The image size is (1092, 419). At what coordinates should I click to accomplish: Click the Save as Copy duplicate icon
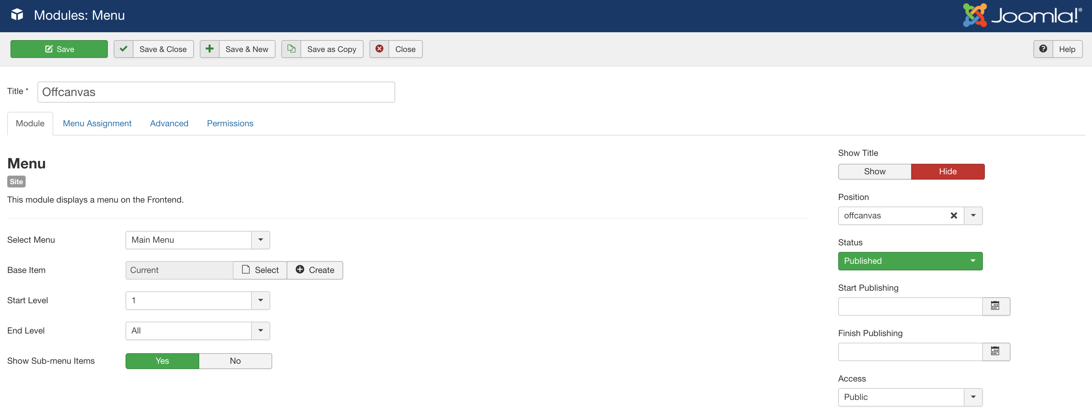click(x=291, y=49)
